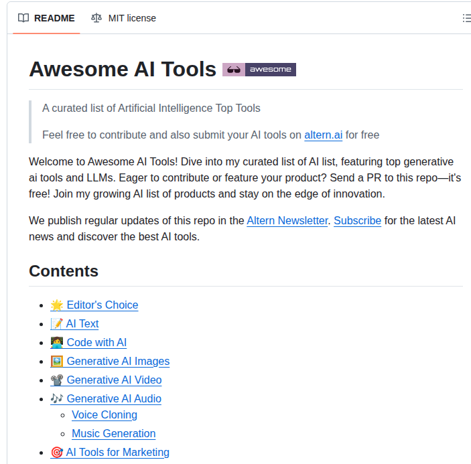The image size is (471, 464).
Task: Click the memo emoji before AI Text
Action: pos(57,324)
